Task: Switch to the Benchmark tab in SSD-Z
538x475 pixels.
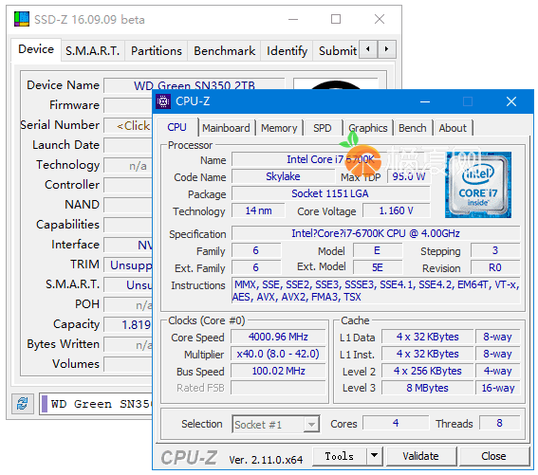Action: [x=224, y=51]
